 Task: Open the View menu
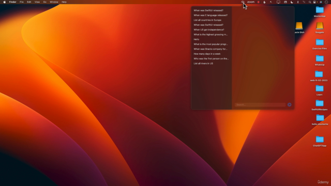point(37,2)
